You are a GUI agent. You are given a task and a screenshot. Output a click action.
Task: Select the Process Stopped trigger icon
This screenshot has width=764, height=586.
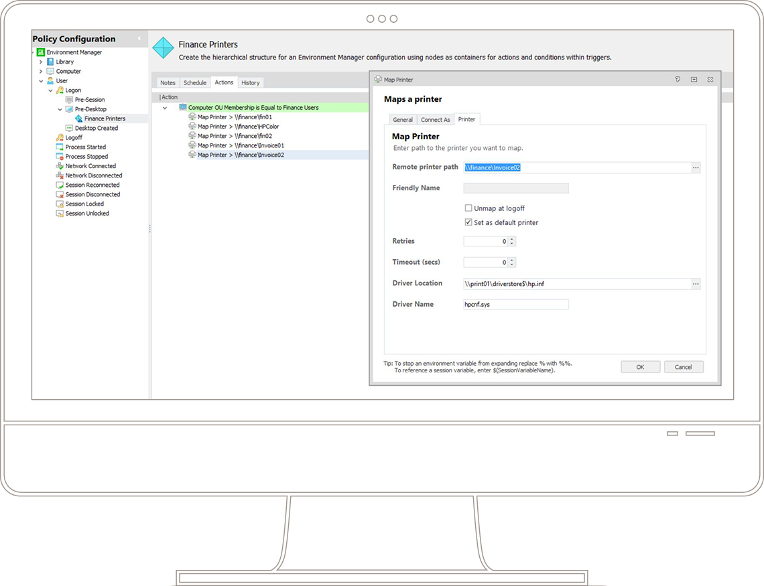click(x=60, y=157)
